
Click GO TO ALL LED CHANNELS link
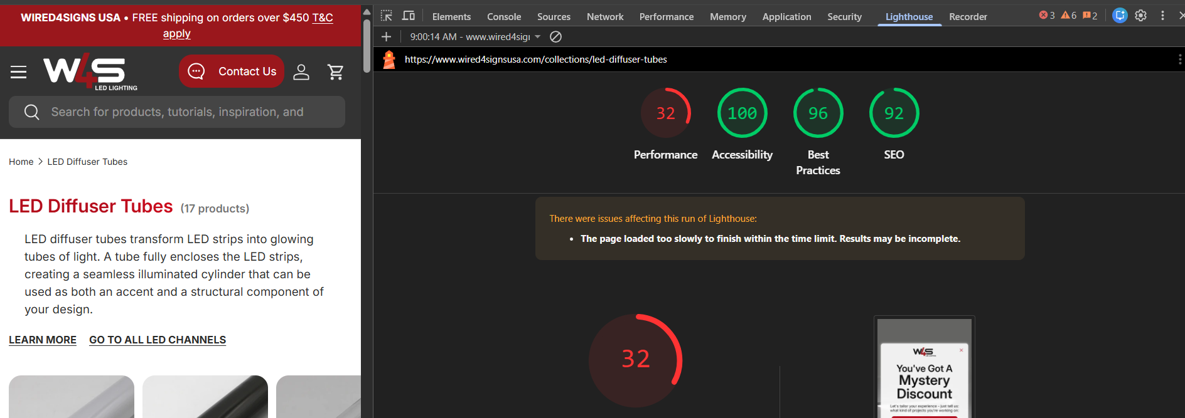158,340
